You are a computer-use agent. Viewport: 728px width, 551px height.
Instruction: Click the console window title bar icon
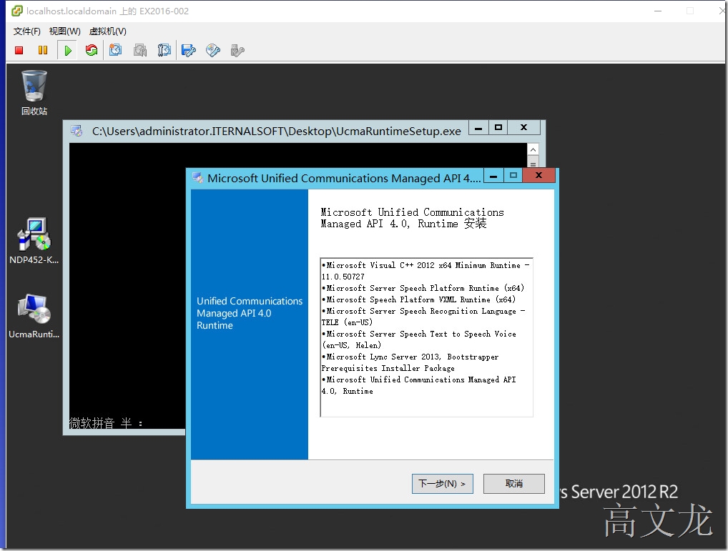pyautogui.click(x=77, y=131)
